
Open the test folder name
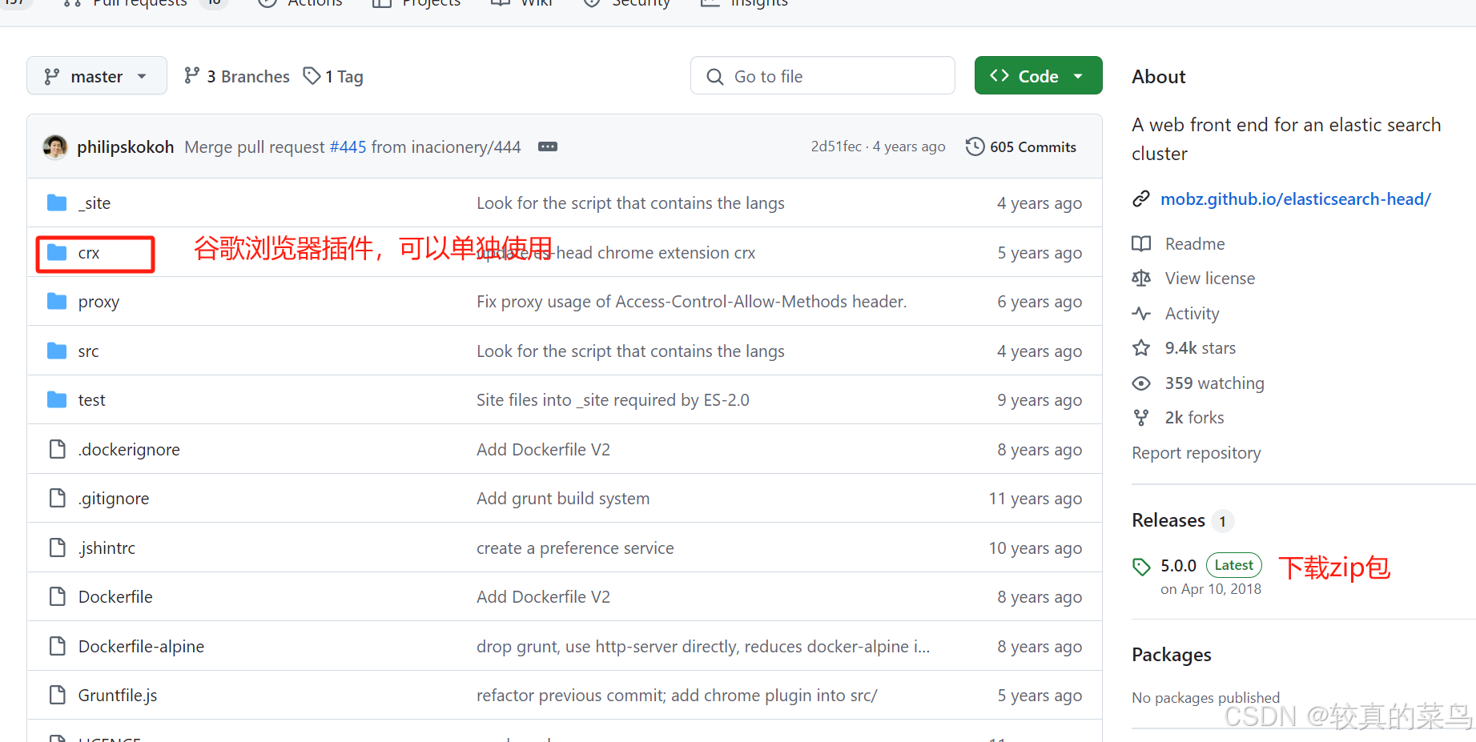[x=91, y=400]
